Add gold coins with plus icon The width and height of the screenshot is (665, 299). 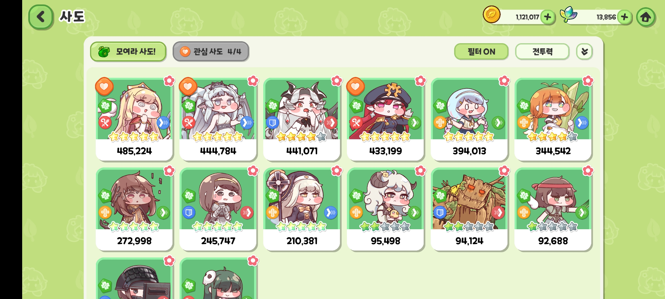pyautogui.click(x=548, y=17)
